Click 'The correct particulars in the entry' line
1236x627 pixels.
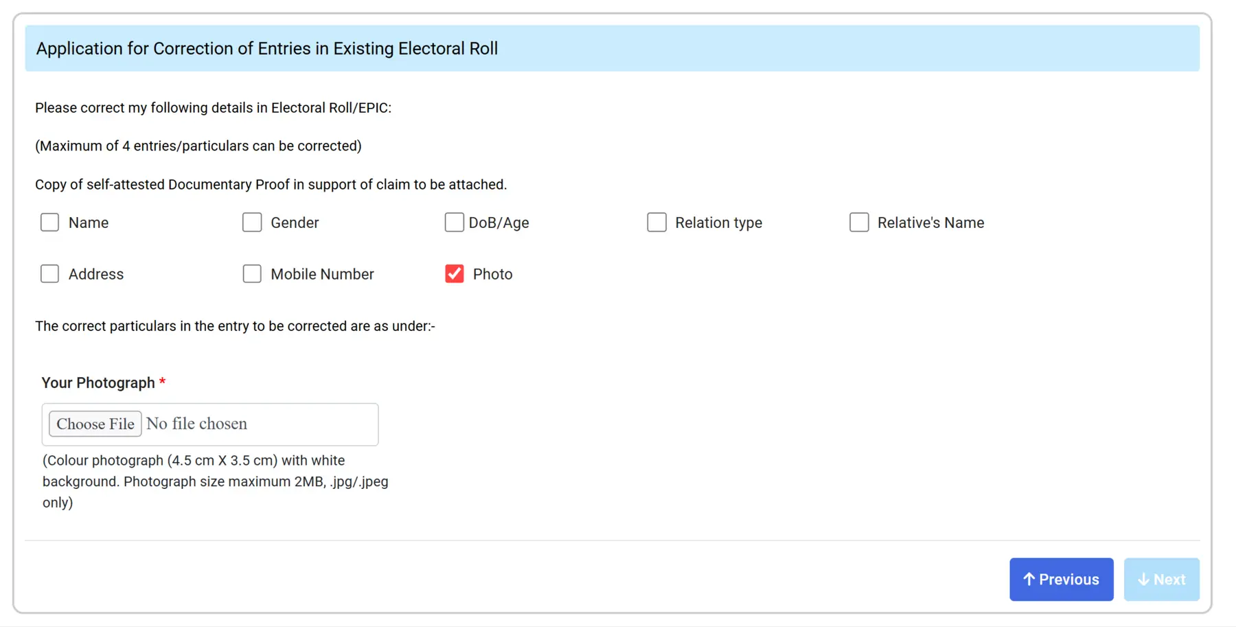coord(235,326)
